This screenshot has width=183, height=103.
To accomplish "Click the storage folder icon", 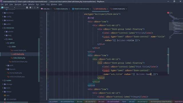I will click(5, 84).
